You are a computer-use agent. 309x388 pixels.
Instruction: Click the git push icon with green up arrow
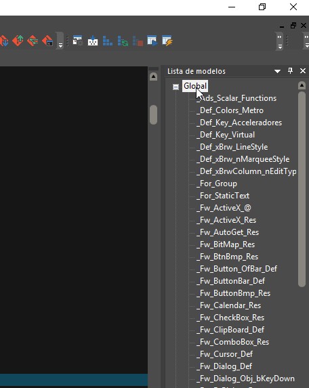pos(18,41)
